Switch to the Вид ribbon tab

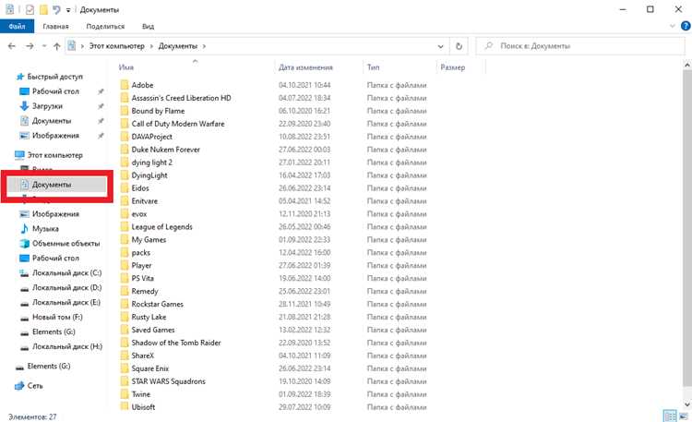pos(148,27)
